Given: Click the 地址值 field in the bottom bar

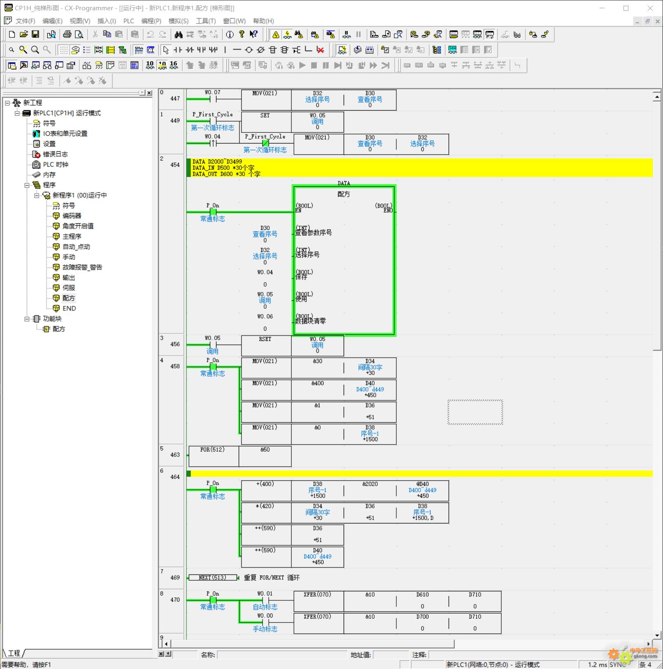Looking at the screenshot, I should 391,655.
